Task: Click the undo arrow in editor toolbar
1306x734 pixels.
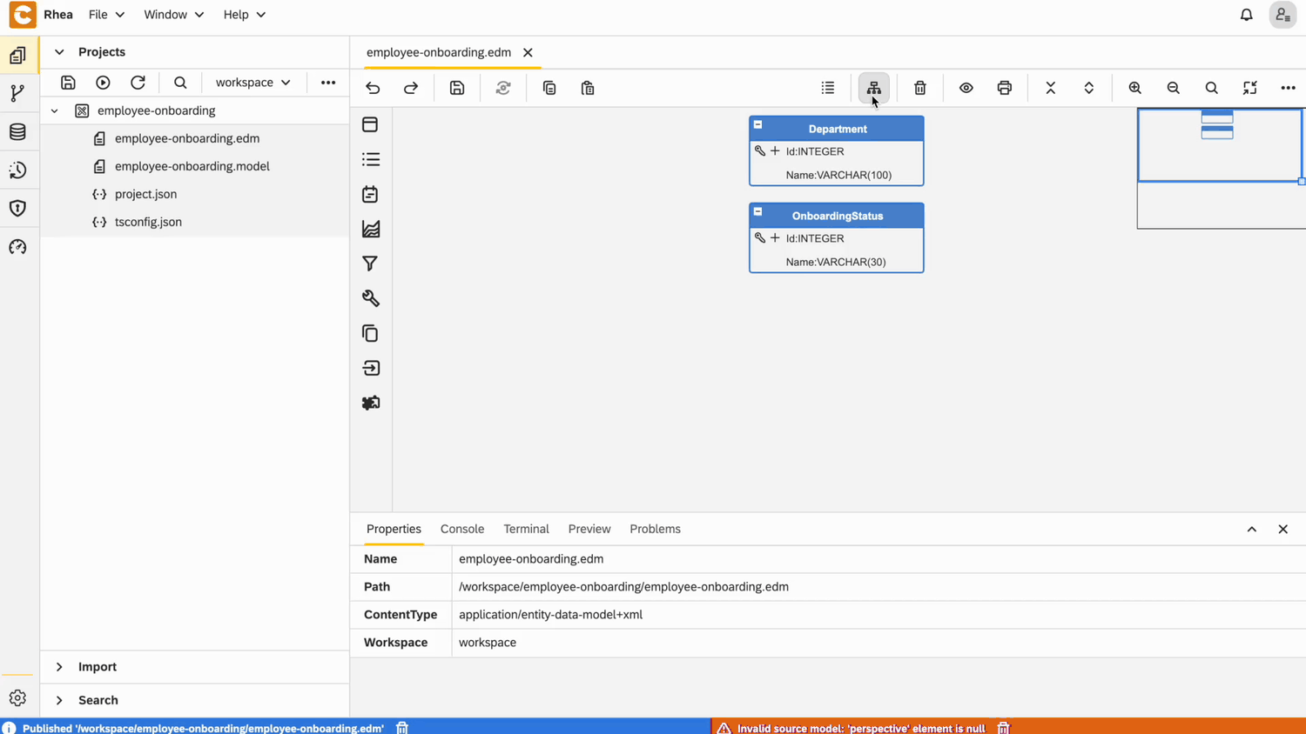Action: click(x=373, y=88)
